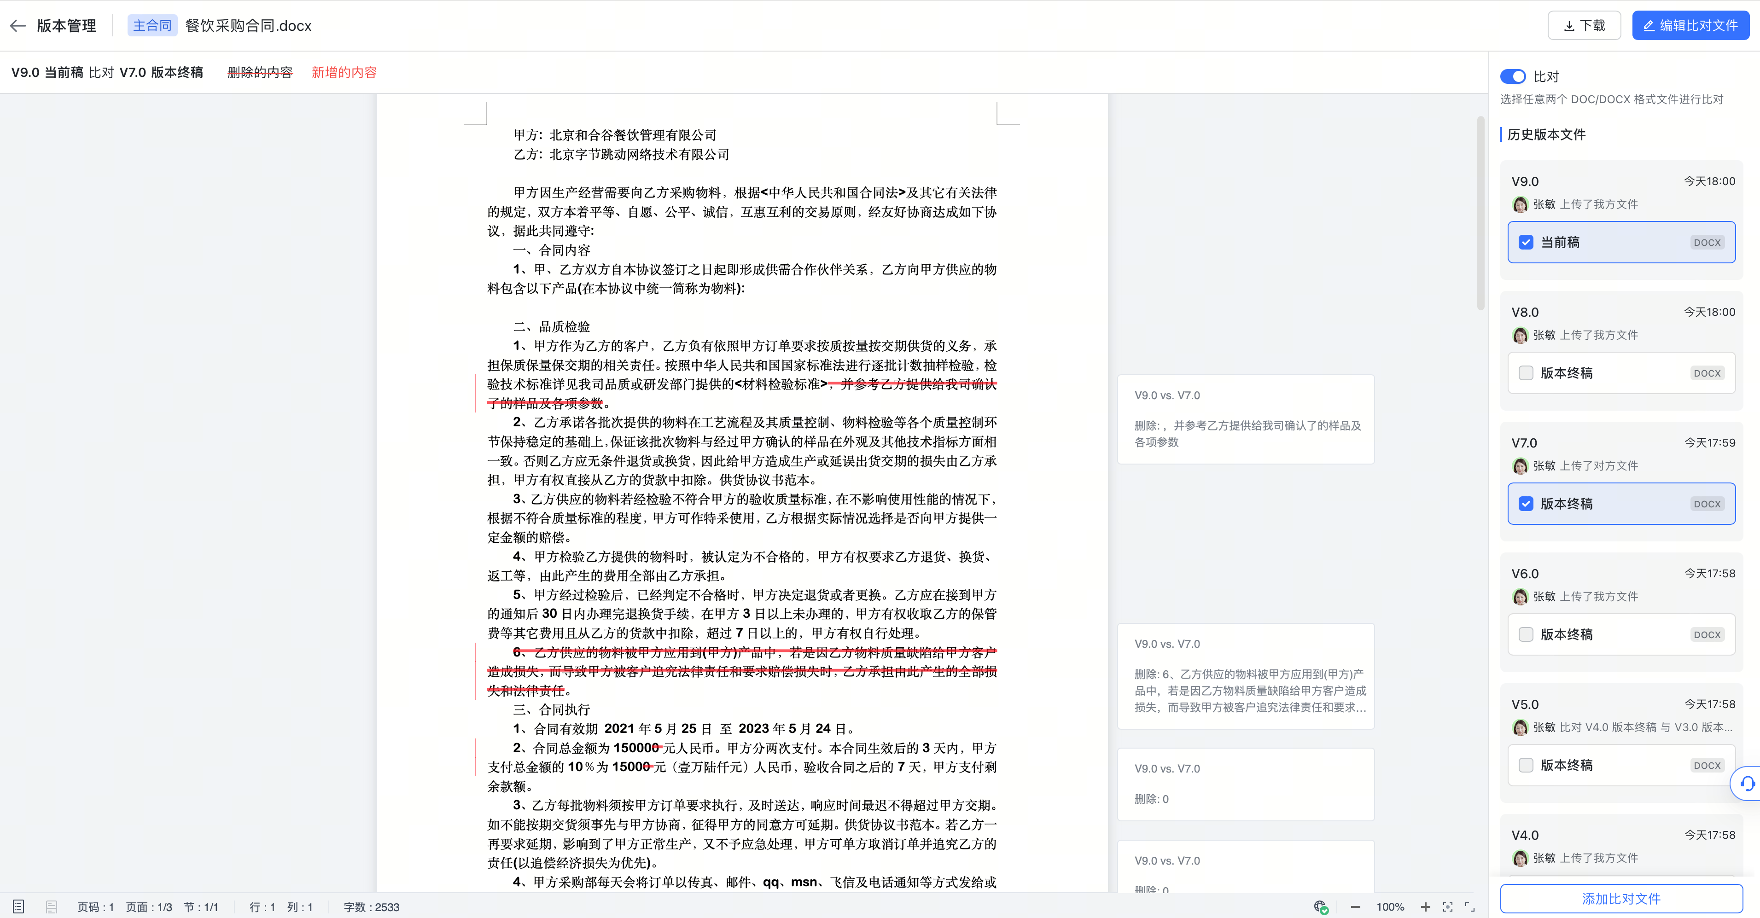Open the deletion comment card about 样品及各项参数

point(1246,419)
